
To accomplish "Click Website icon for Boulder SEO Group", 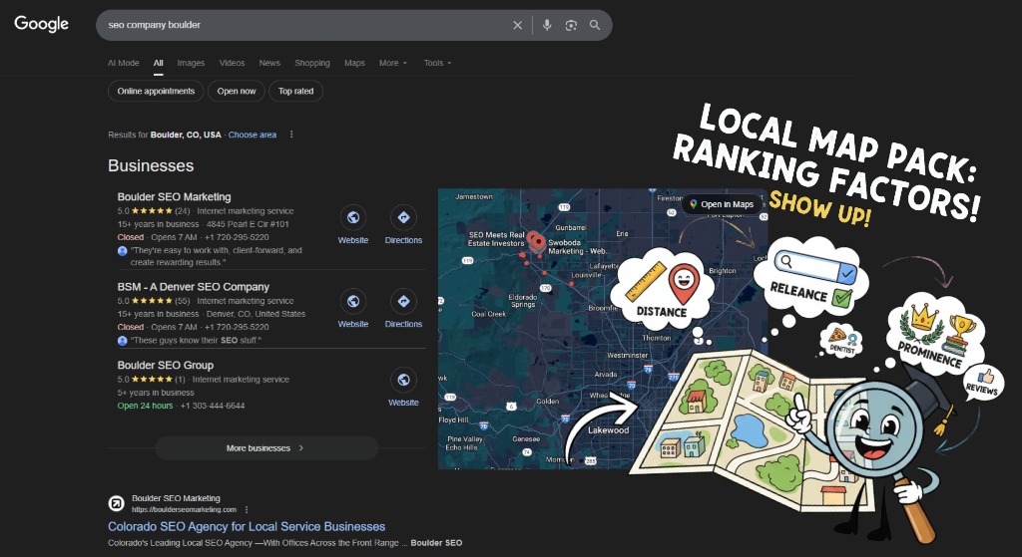I will pos(403,380).
